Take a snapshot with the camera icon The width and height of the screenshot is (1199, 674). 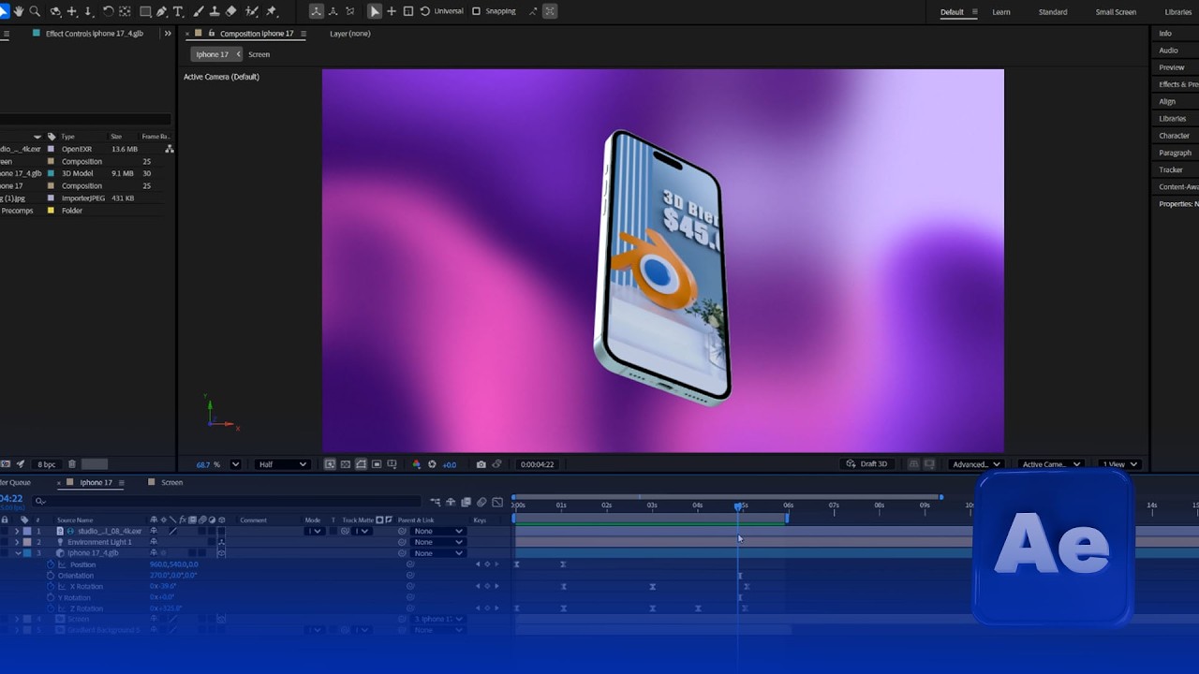click(x=481, y=464)
